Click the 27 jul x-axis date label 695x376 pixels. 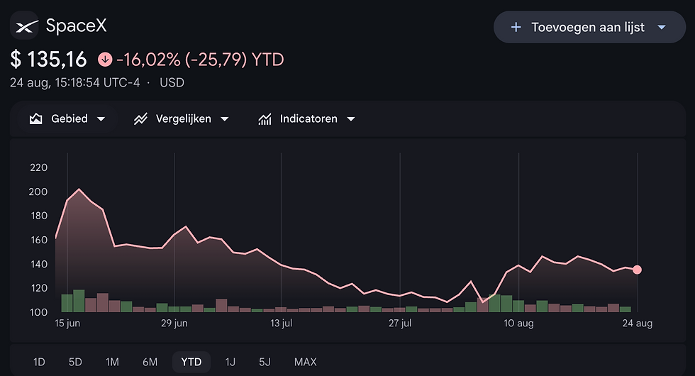click(400, 324)
